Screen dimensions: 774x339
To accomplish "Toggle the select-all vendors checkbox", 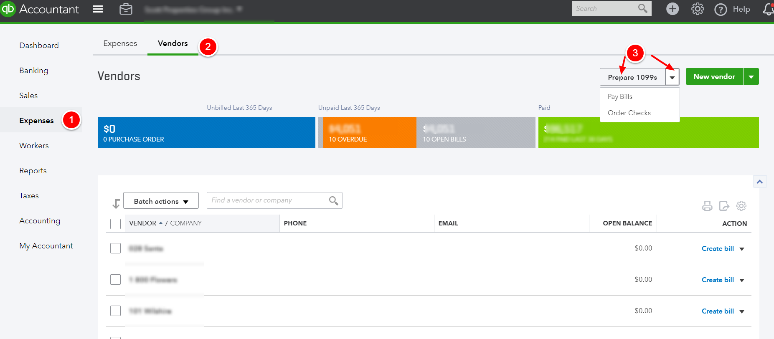I will coord(116,224).
